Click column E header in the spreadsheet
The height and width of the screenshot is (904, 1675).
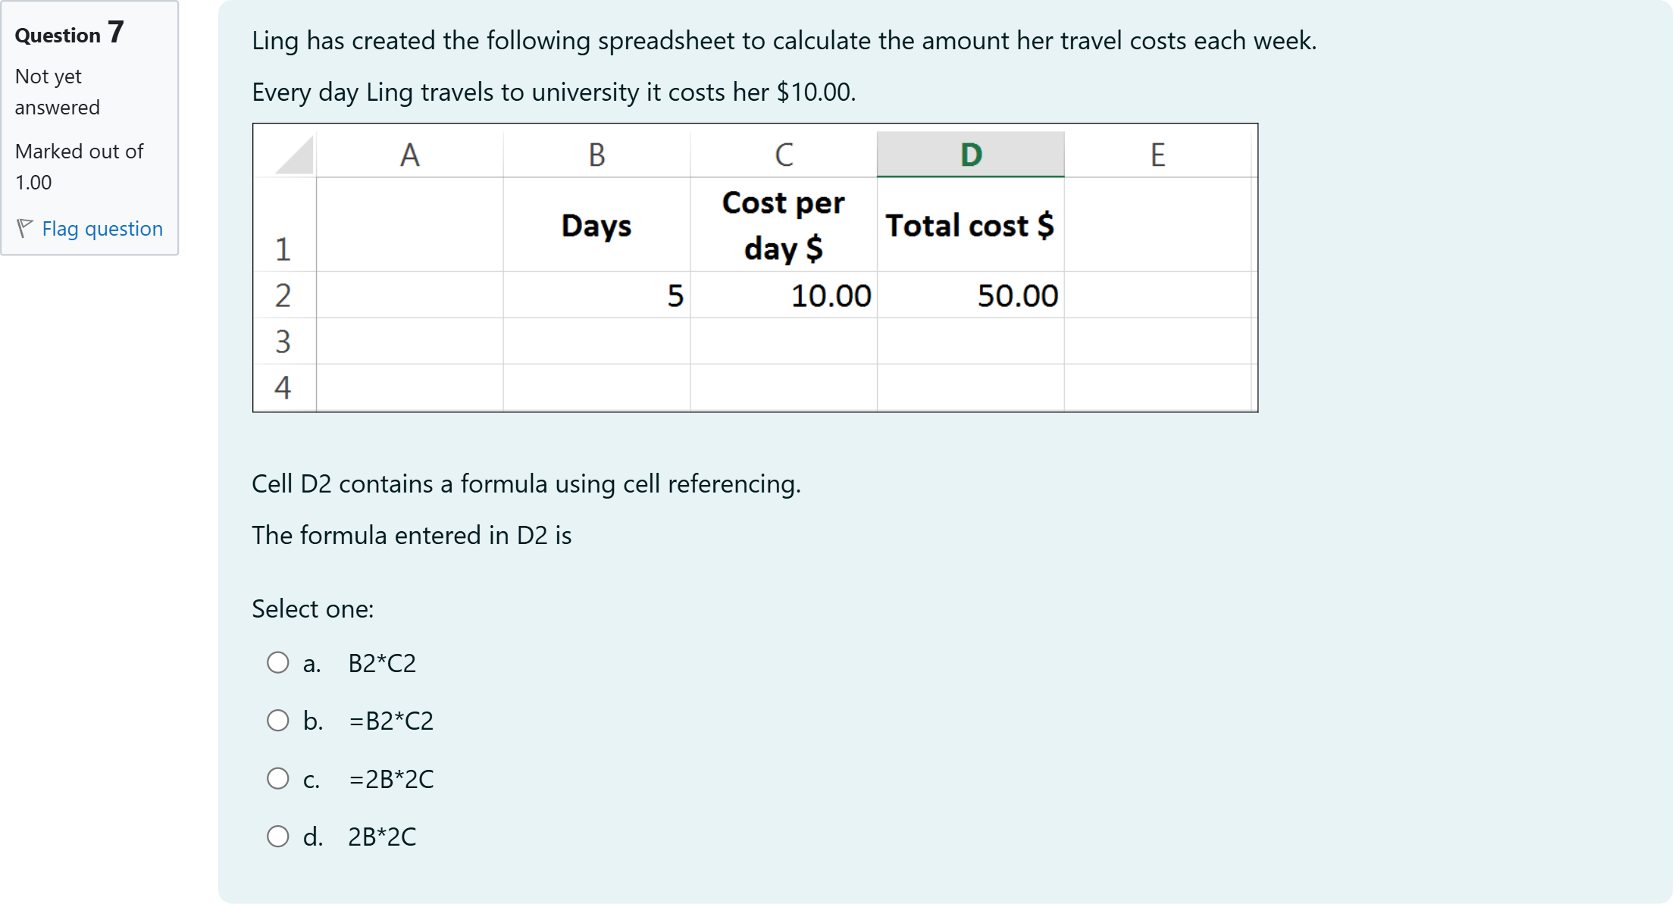point(1157,155)
